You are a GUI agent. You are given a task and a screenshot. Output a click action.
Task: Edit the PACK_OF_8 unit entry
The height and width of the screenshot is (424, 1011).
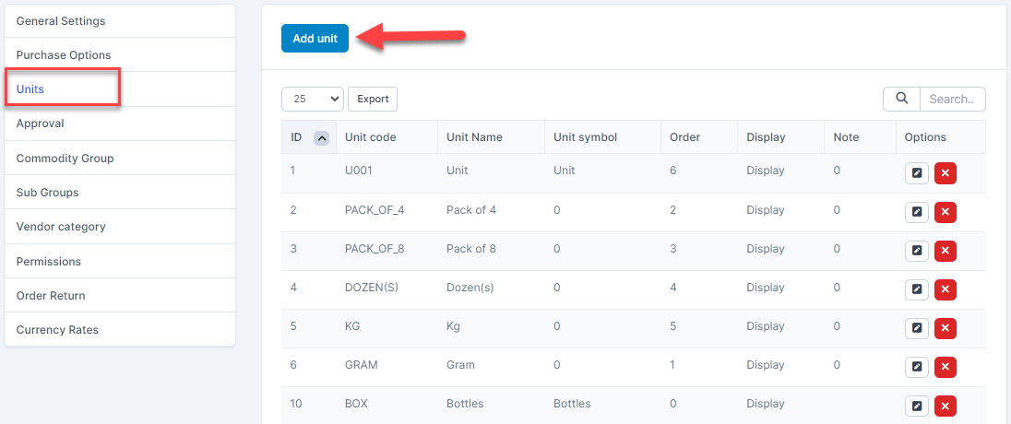click(x=916, y=251)
